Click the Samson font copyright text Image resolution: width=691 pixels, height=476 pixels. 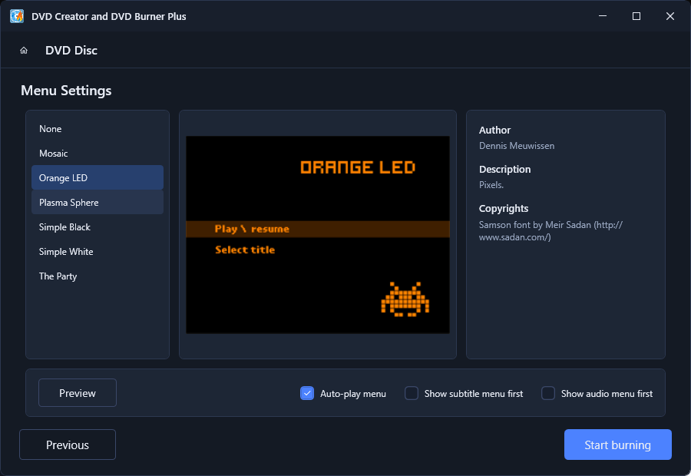[x=550, y=231]
